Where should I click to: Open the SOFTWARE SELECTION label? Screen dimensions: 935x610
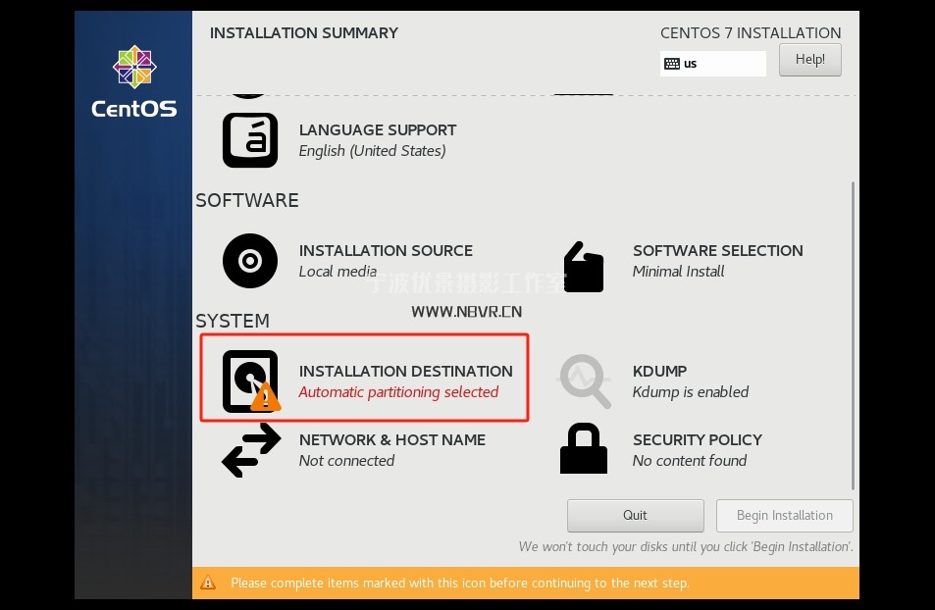(x=717, y=250)
